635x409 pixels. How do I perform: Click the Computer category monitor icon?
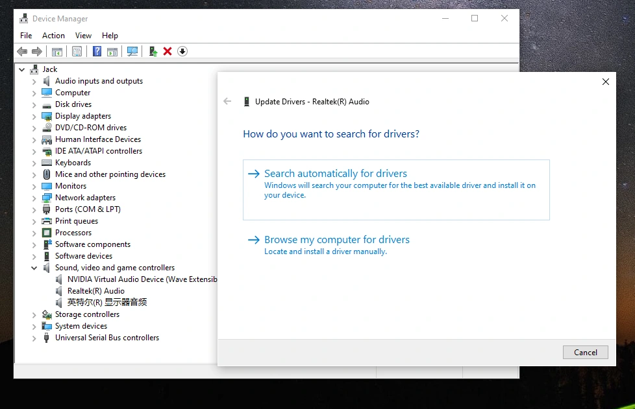click(x=47, y=93)
